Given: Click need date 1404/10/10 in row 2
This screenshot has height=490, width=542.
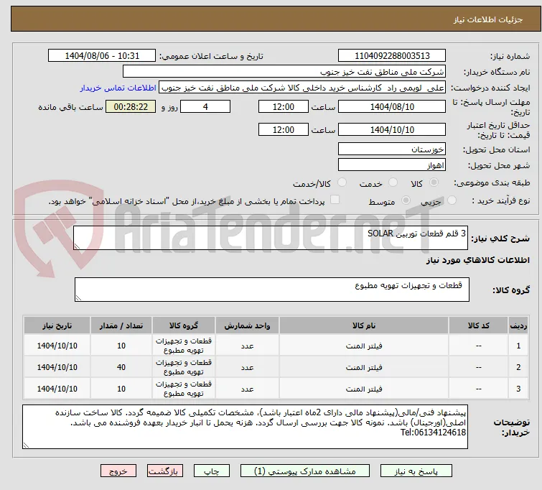Looking at the screenshot, I should coord(57,367).
